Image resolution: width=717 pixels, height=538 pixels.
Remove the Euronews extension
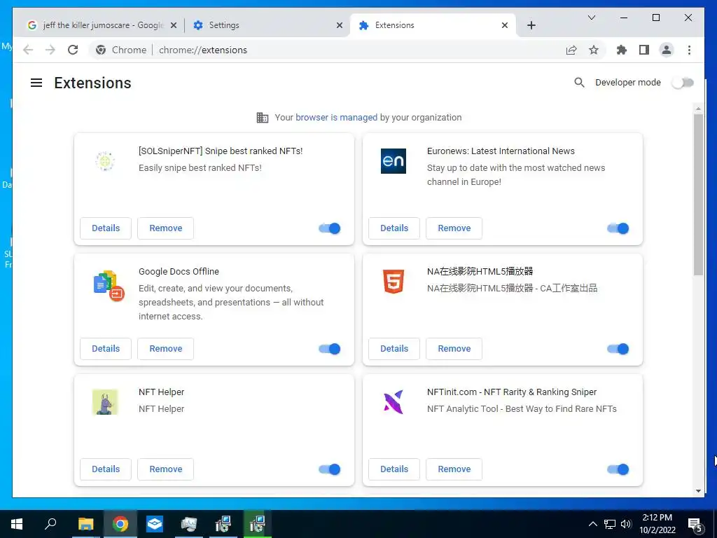click(x=454, y=228)
